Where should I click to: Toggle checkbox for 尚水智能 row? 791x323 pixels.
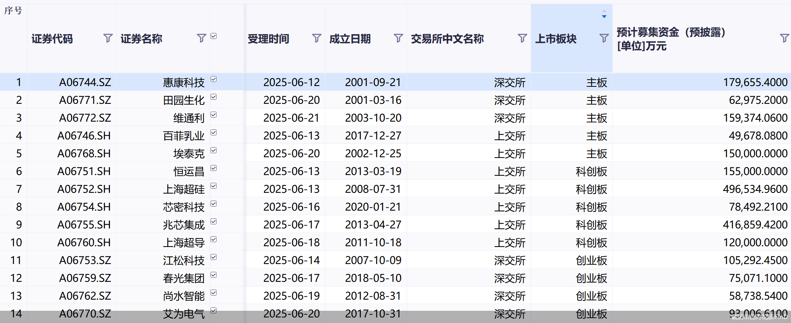(x=214, y=293)
